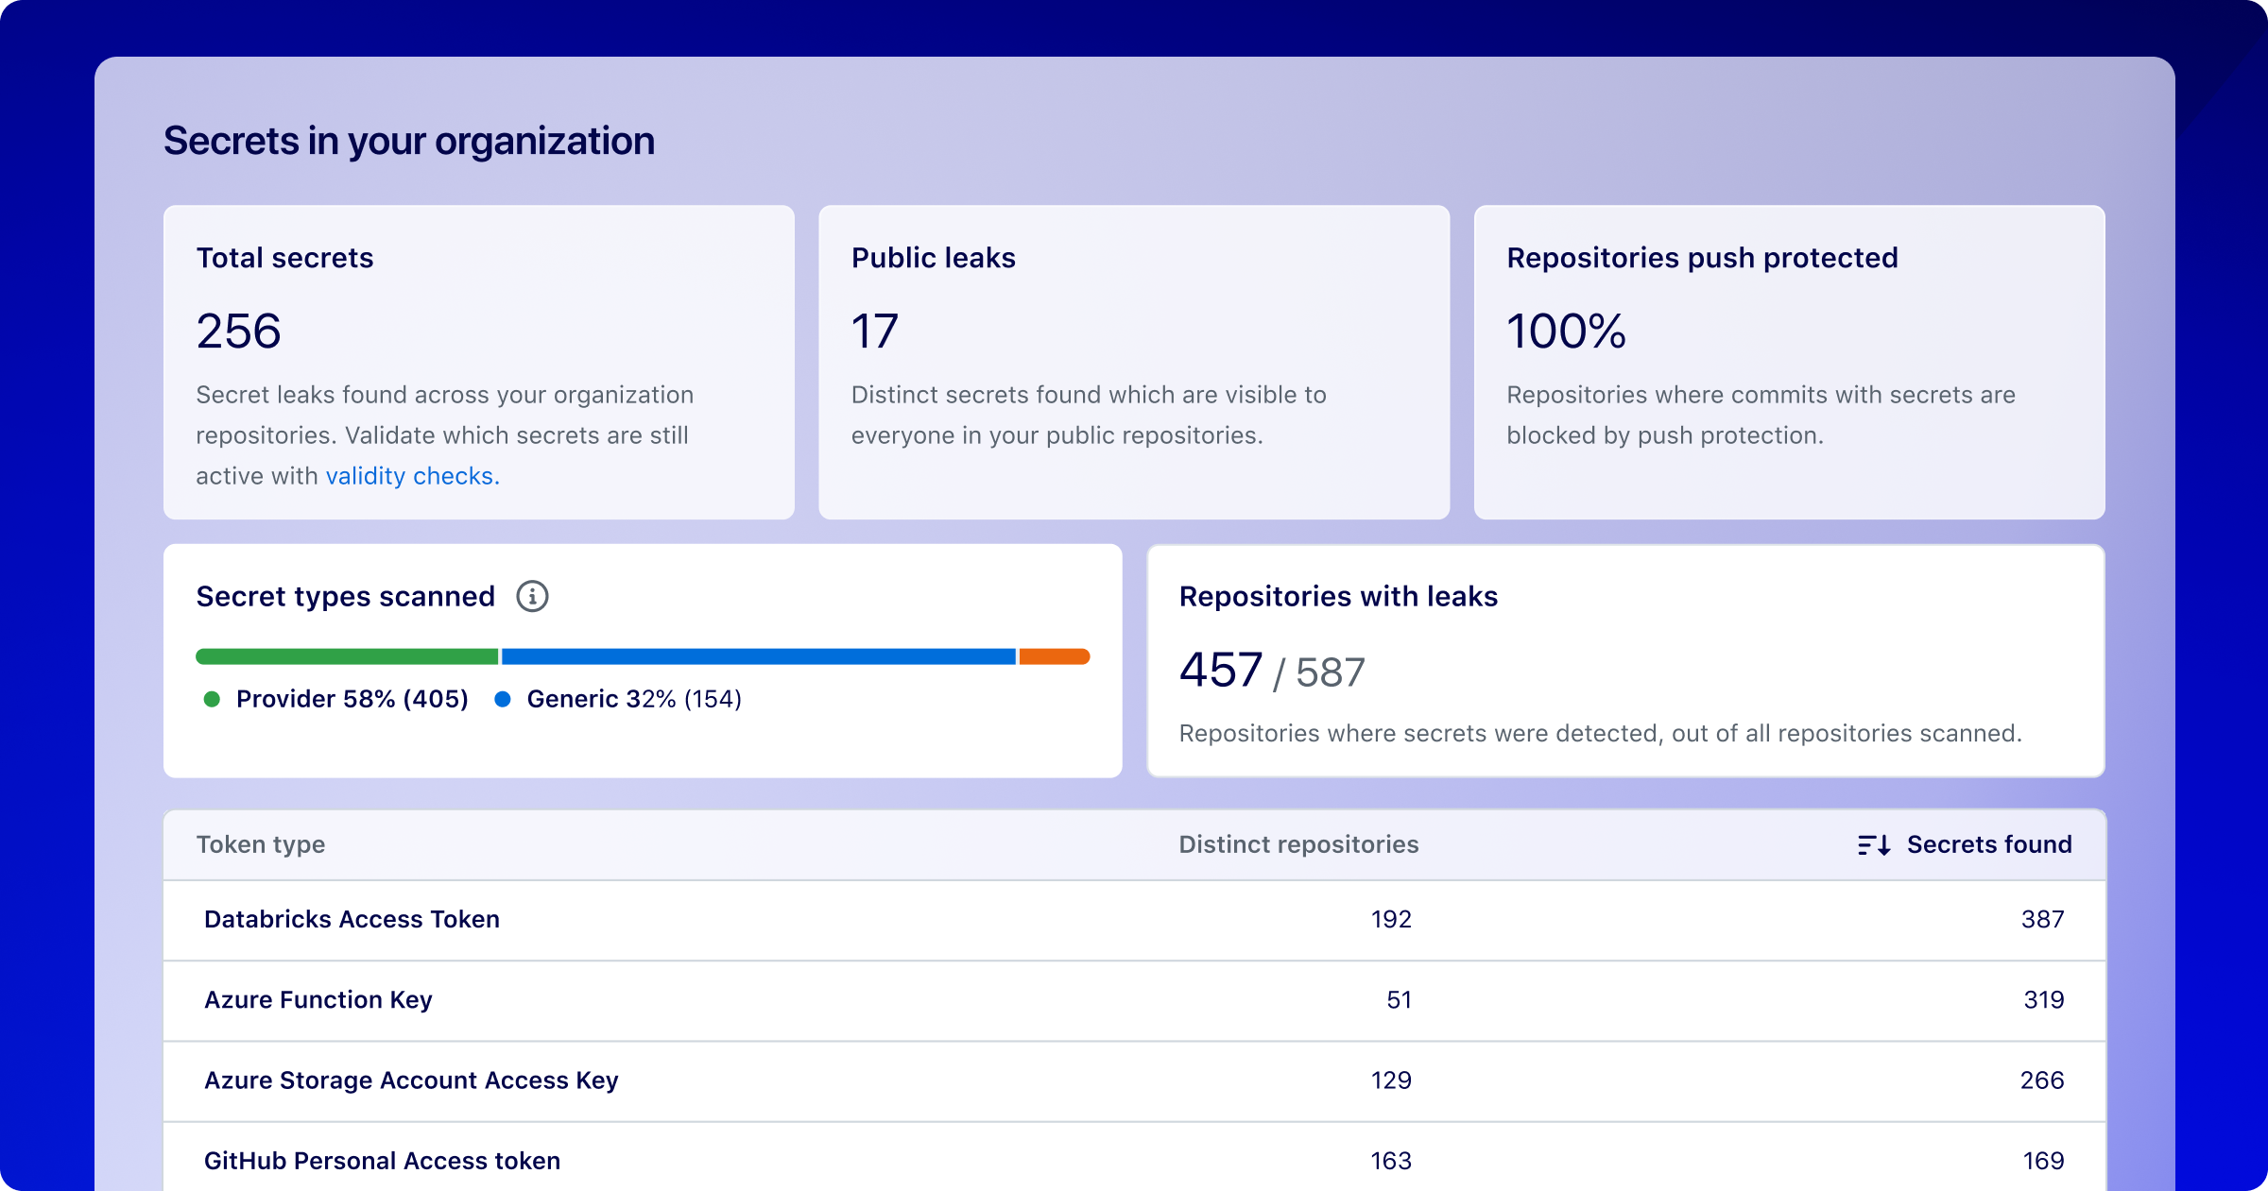Click the Token type column header

261,845
